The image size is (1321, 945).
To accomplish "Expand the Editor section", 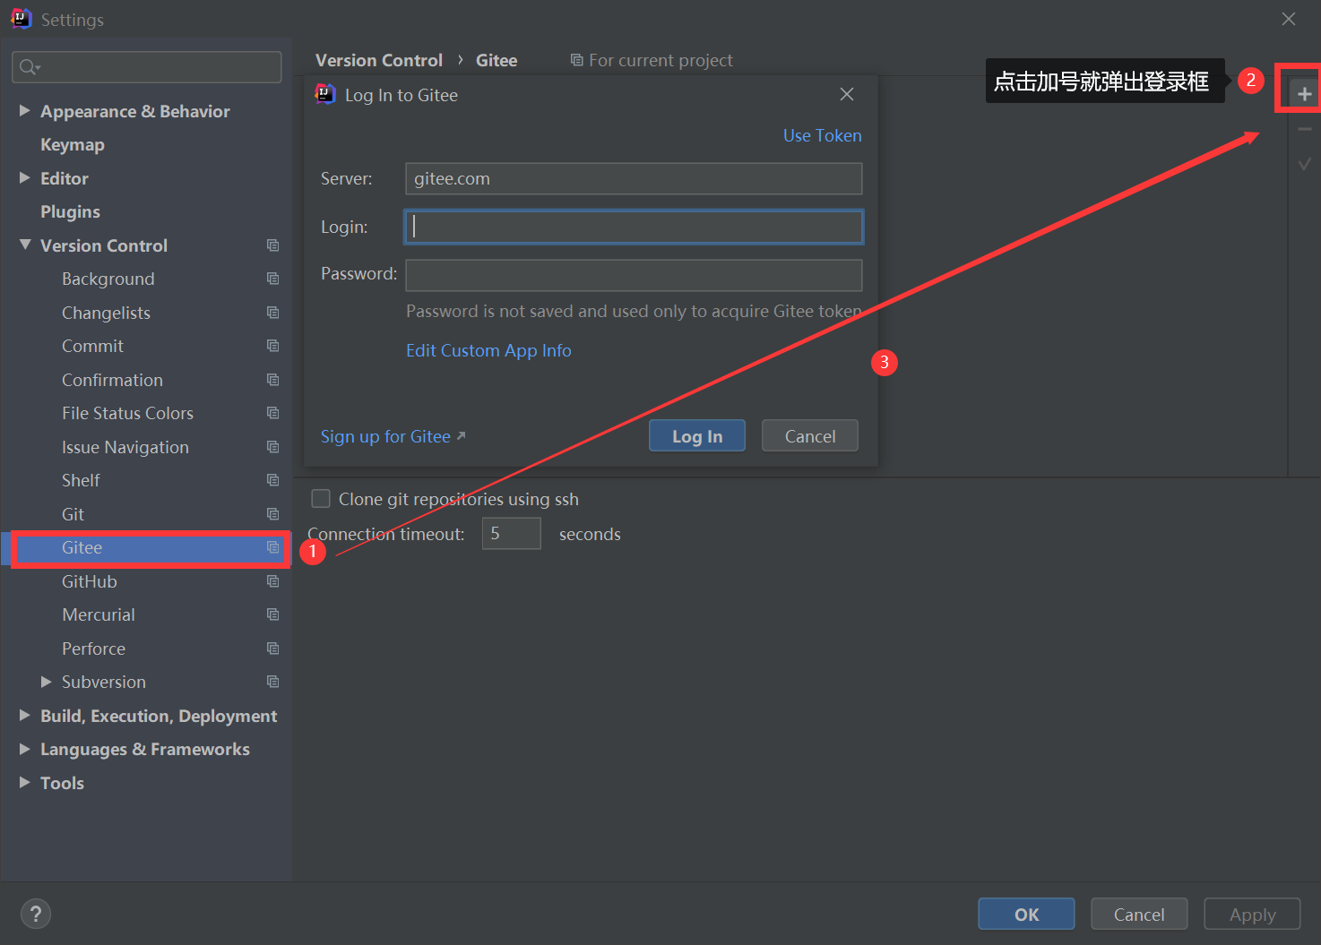I will point(25,177).
